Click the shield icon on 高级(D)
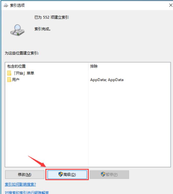Viewport: 173px width, 194px height. 61,174
